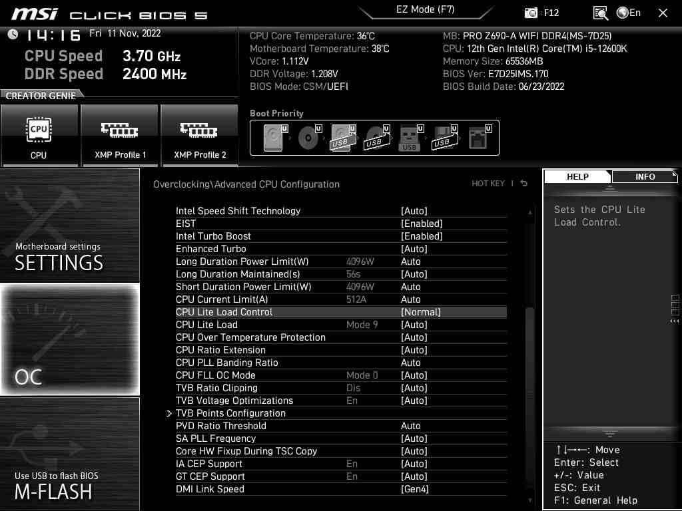Change language via the globe En icon
Image resolution: width=682 pixels, height=511 pixels.
tap(629, 13)
